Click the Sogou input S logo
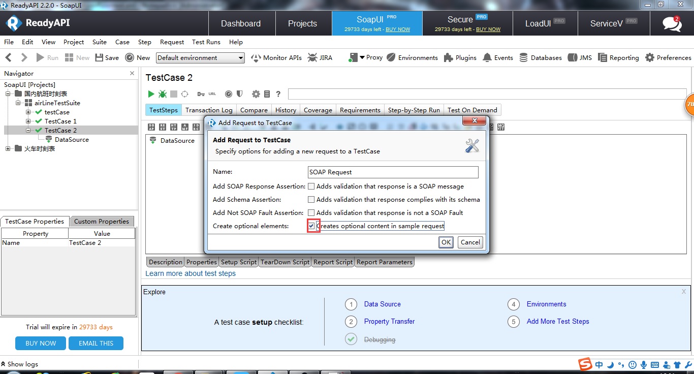 586,364
